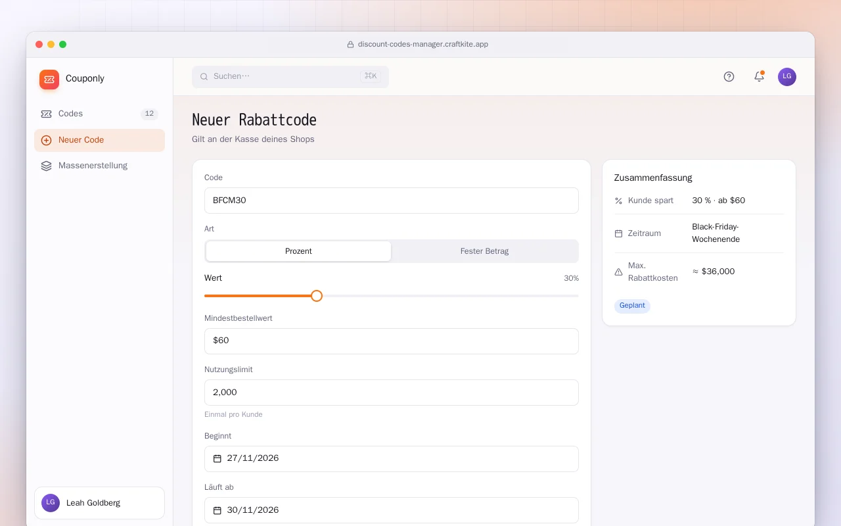Screen dimensions: 841x526
Task: Open the Läuft ab date field 30/11/2026
Action: [392, 510]
